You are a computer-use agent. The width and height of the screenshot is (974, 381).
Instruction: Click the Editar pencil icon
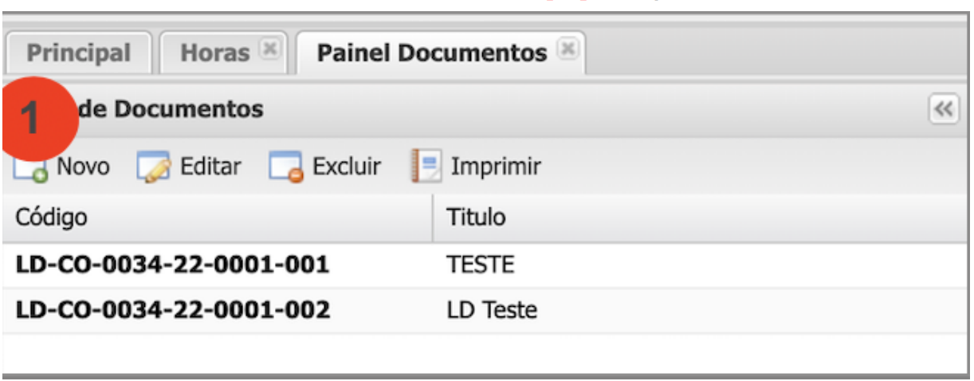tap(154, 167)
